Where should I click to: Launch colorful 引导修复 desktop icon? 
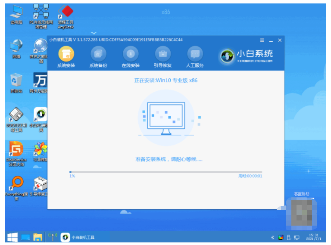coord(41,152)
